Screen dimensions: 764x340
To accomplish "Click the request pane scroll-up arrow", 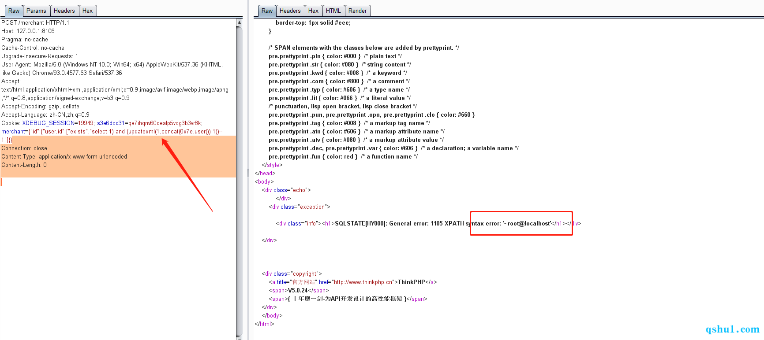I will [239, 22].
